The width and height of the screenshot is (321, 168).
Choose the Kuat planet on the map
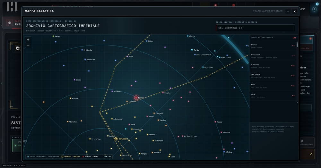169,156
